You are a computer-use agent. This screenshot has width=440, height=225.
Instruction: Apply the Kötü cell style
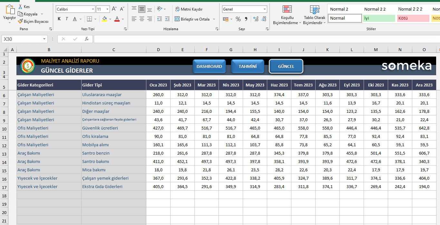pos(413,18)
